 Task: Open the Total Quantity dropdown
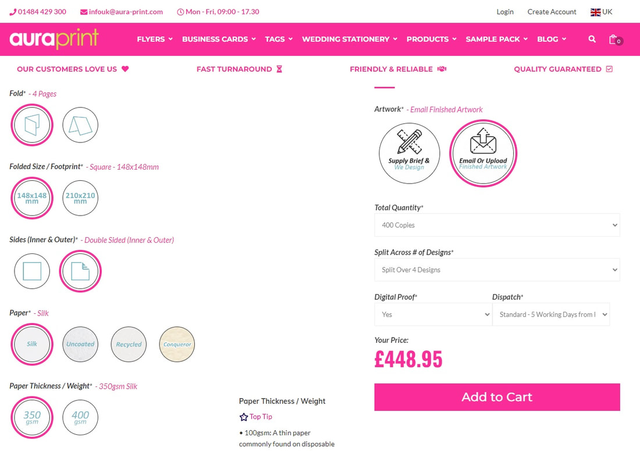pyautogui.click(x=497, y=225)
